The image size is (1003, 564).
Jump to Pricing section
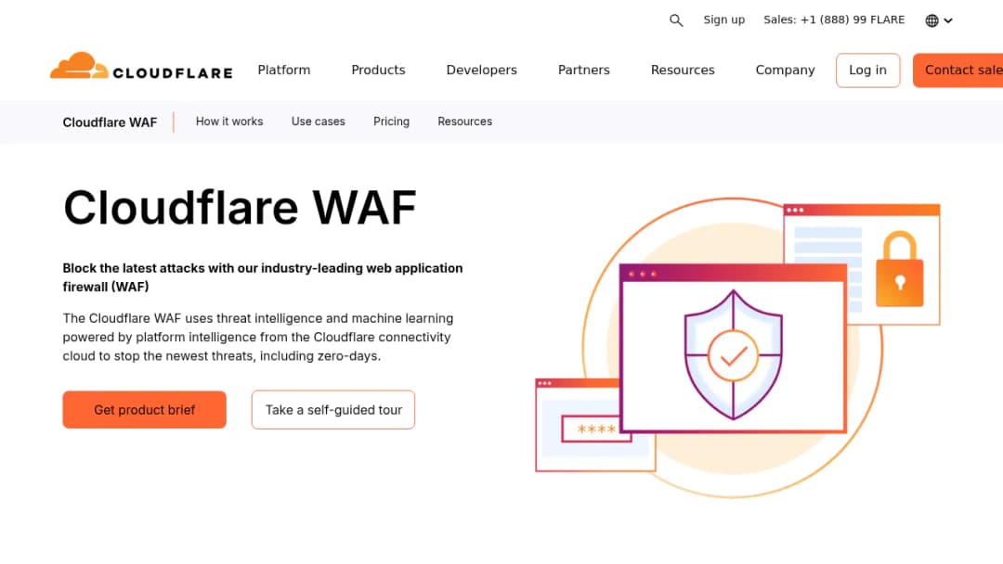[x=392, y=122]
